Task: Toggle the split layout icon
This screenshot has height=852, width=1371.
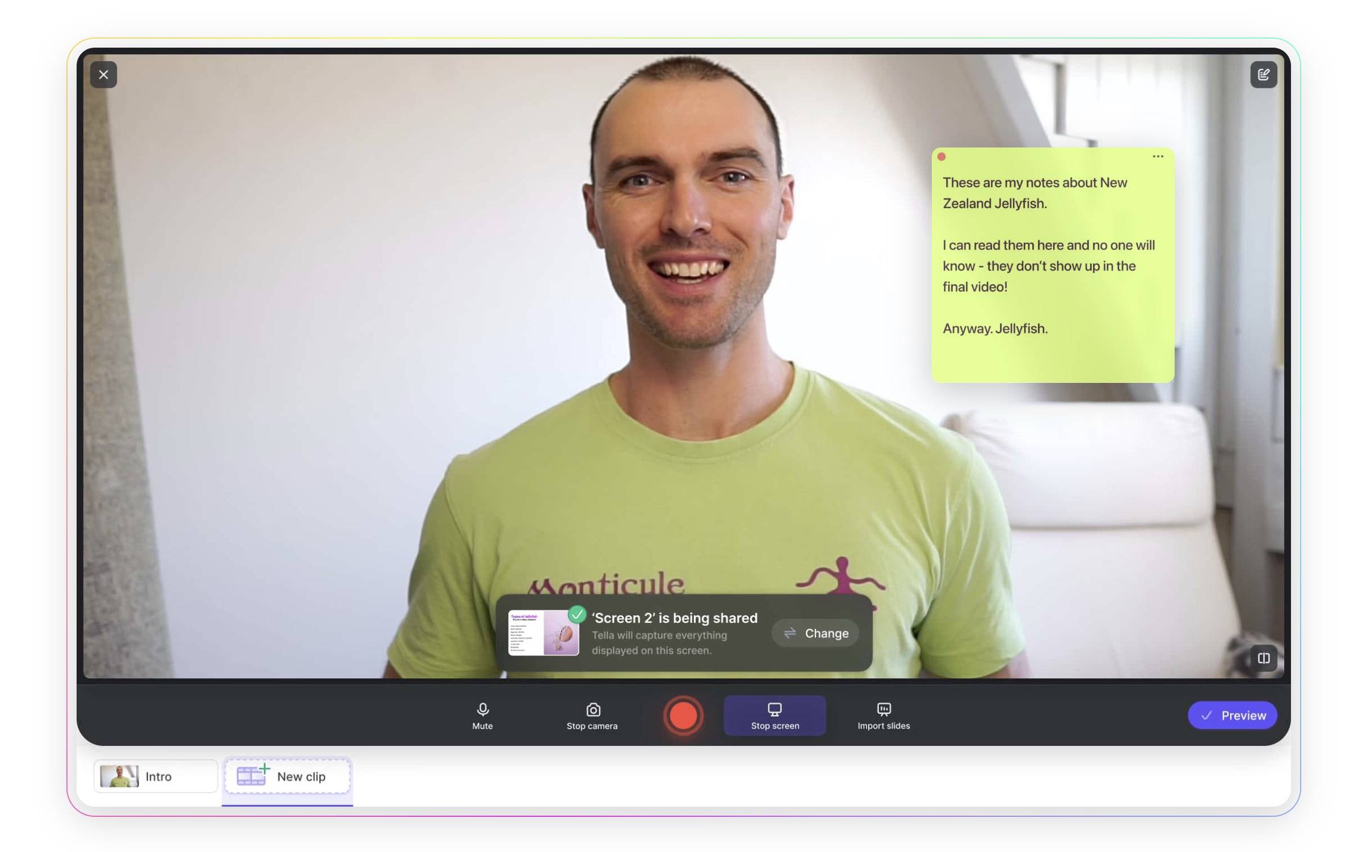Action: pos(1263,658)
